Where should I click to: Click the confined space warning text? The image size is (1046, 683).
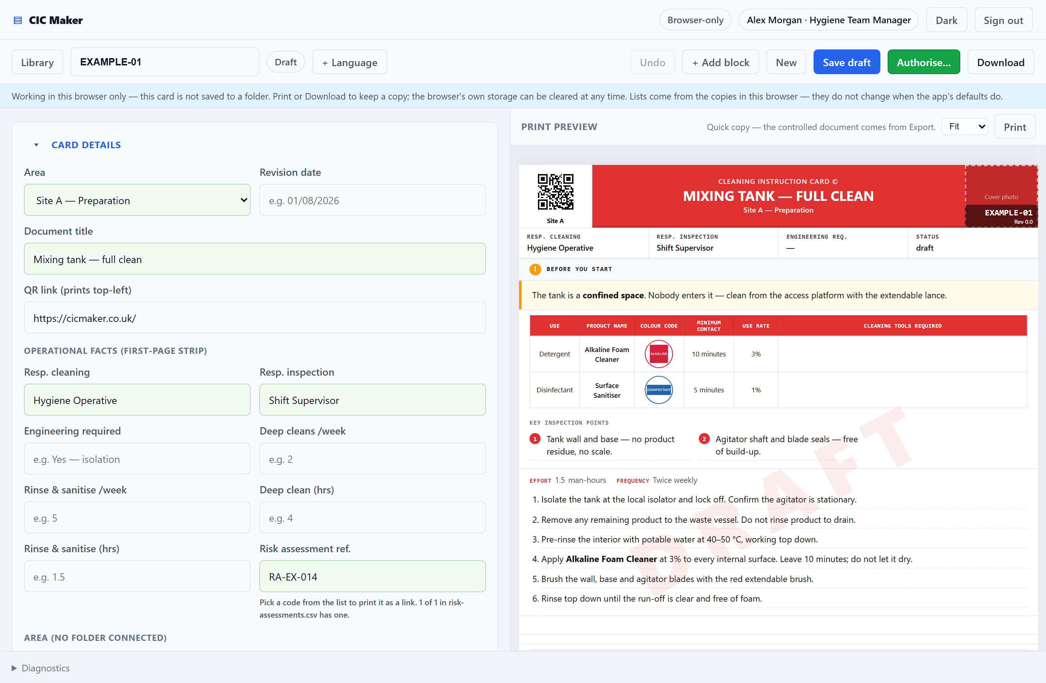[x=739, y=295]
